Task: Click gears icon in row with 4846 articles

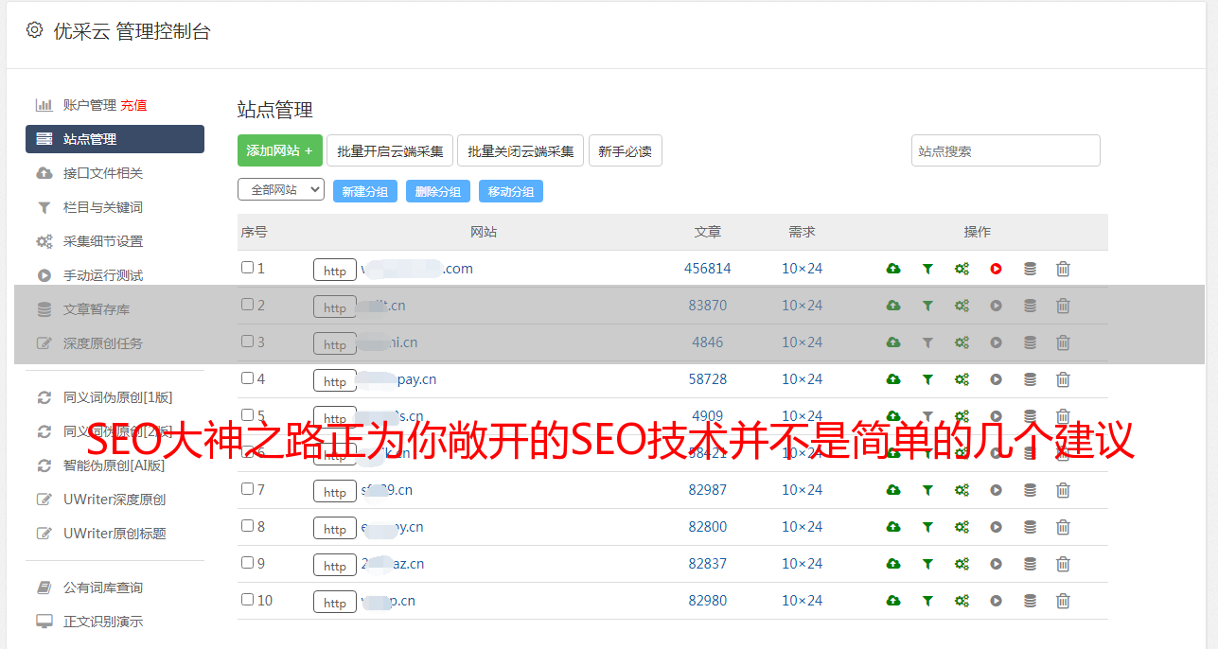Action: [962, 342]
